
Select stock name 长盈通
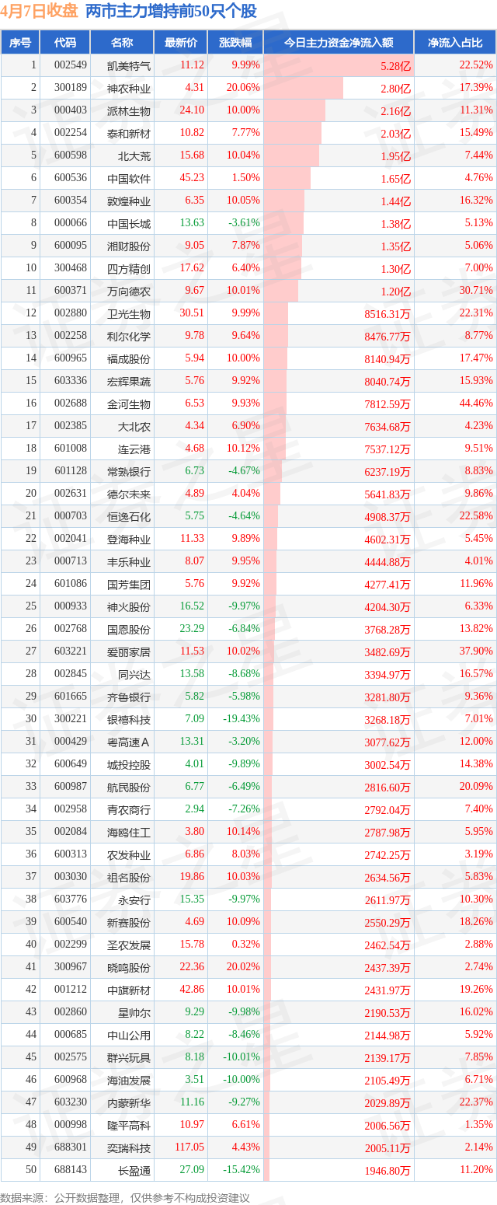[x=134, y=1171]
